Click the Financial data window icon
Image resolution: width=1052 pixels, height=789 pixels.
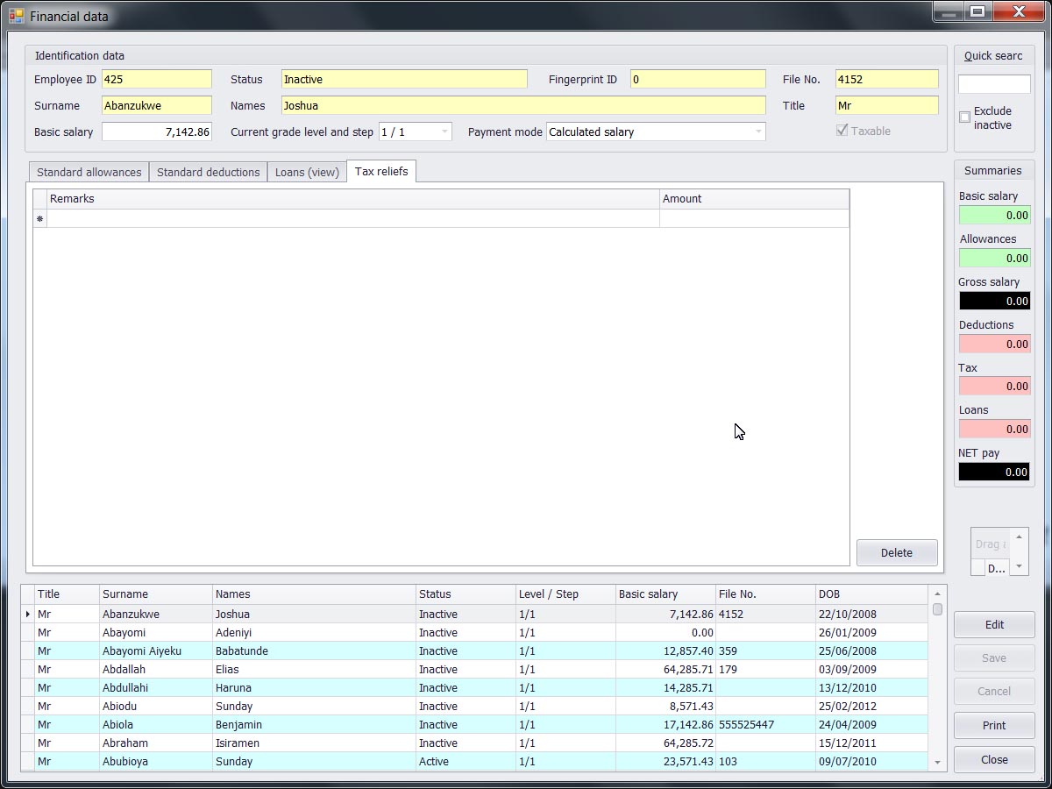point(16,16)
